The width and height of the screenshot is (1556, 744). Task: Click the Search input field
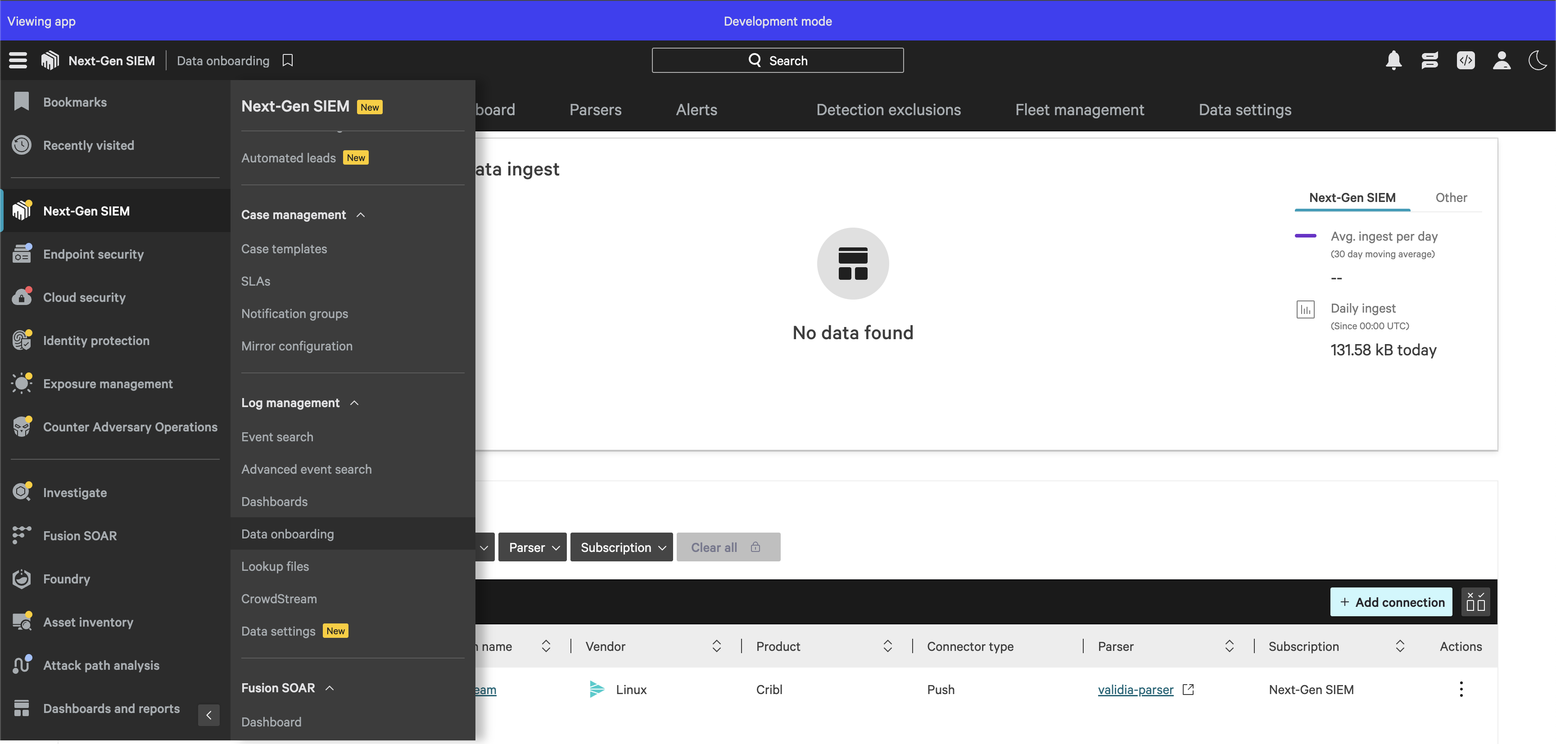(x=778, y=60)
